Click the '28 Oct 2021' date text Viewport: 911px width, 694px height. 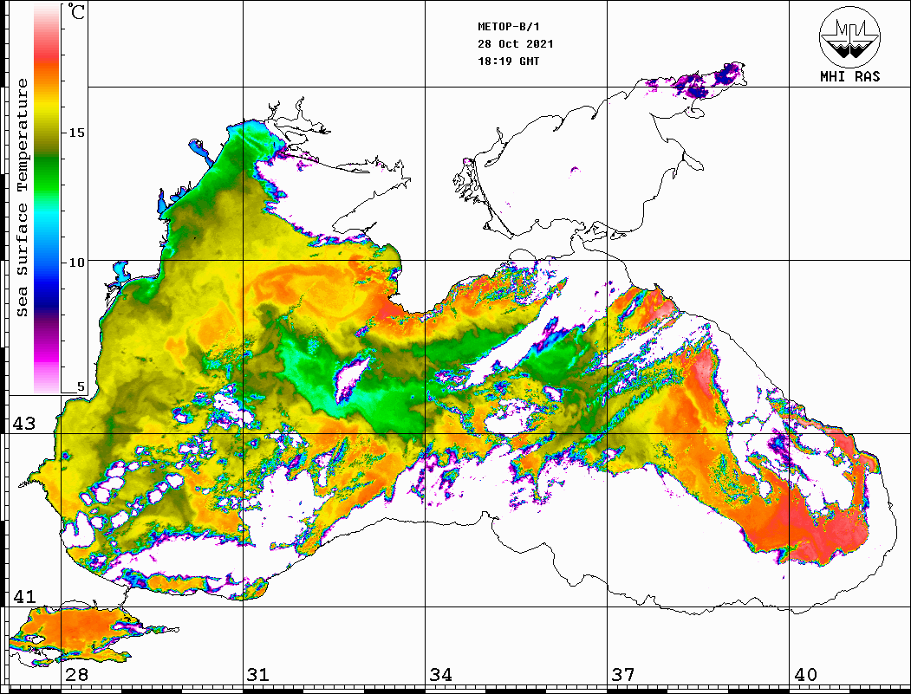(516, 44)
